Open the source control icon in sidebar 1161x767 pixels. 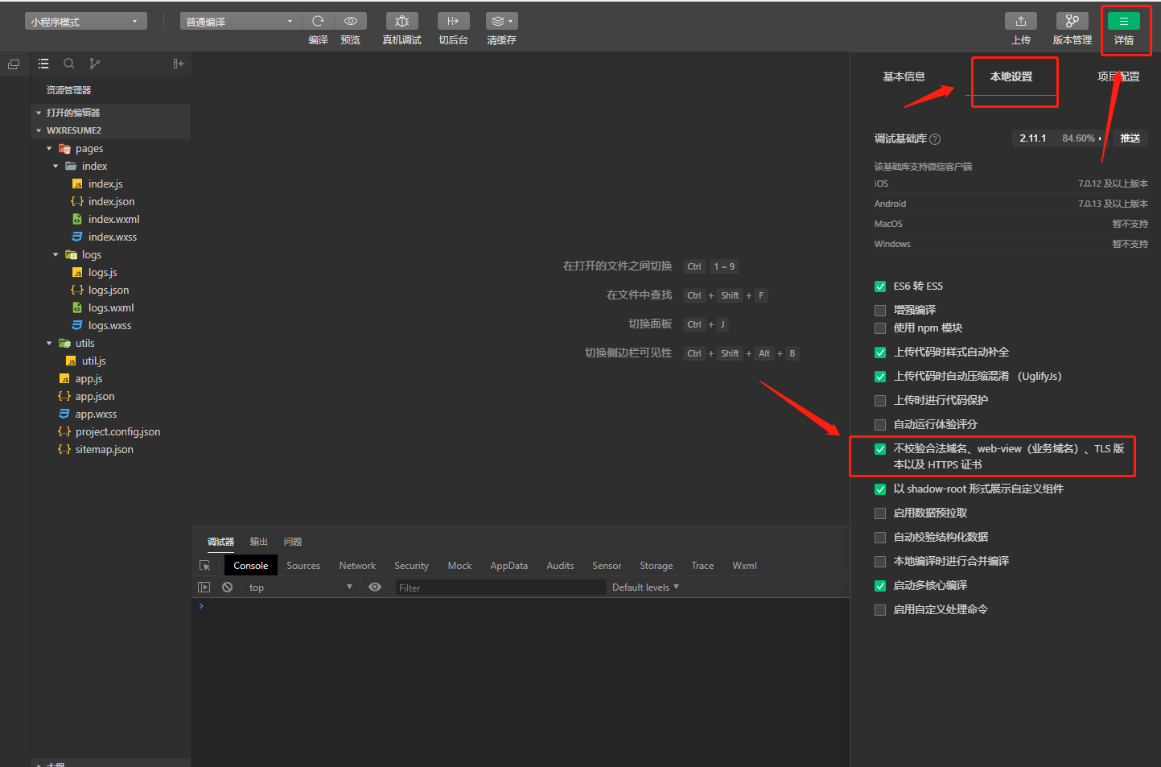(x=95, y=64)
